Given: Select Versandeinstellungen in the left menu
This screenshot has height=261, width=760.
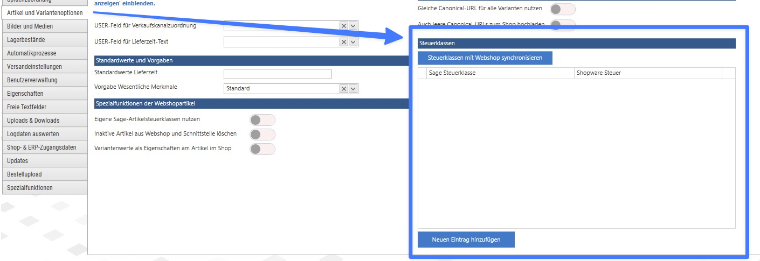Looking at the screenshot, I should (44, 67).
